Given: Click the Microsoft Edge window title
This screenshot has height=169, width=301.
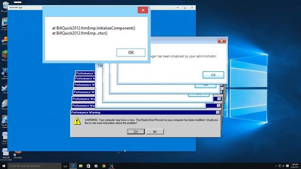Looking at the screenshot, I should (16, 8).
